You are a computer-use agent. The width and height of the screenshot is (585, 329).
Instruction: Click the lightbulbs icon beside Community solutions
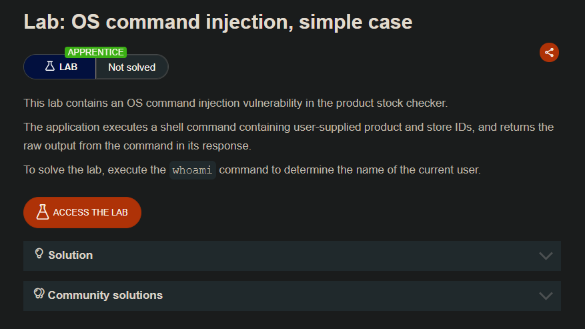[x=39, y=294]
